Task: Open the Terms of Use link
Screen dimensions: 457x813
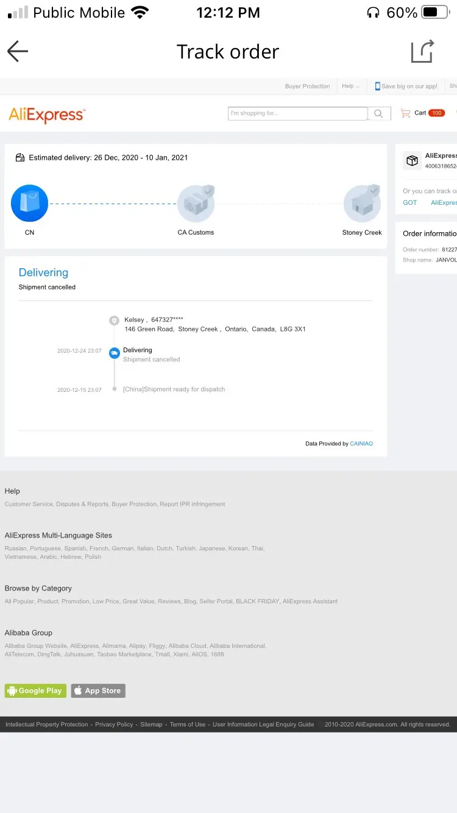Action: pyautogui.click(x=188, y=725)
